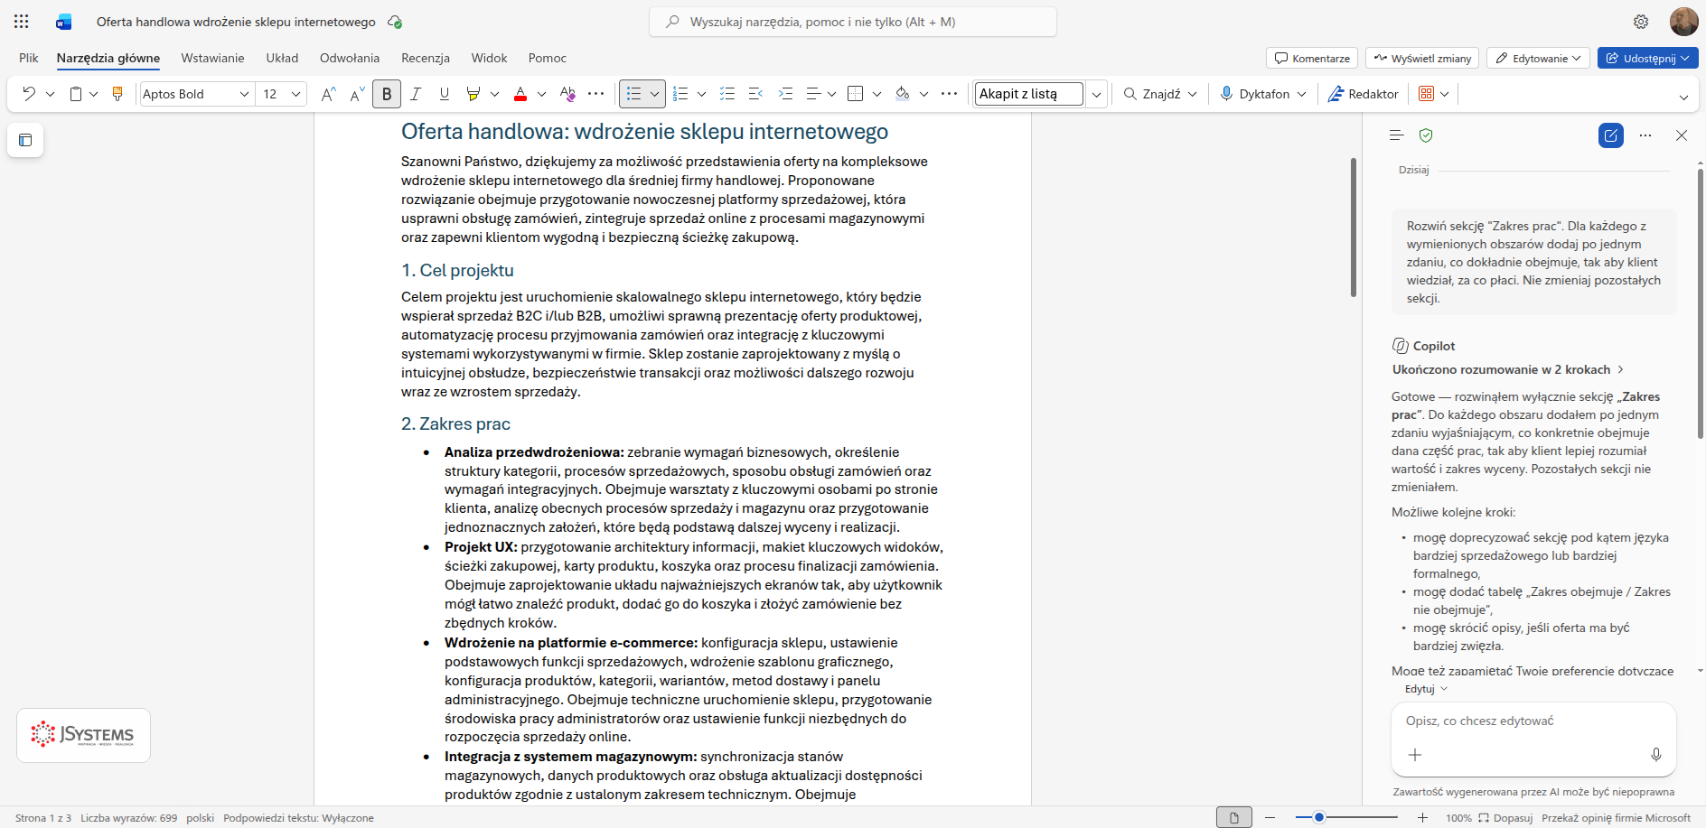1706x828 pixels.
Task: Open the Komentarze panel
Action: (1312, 58)
